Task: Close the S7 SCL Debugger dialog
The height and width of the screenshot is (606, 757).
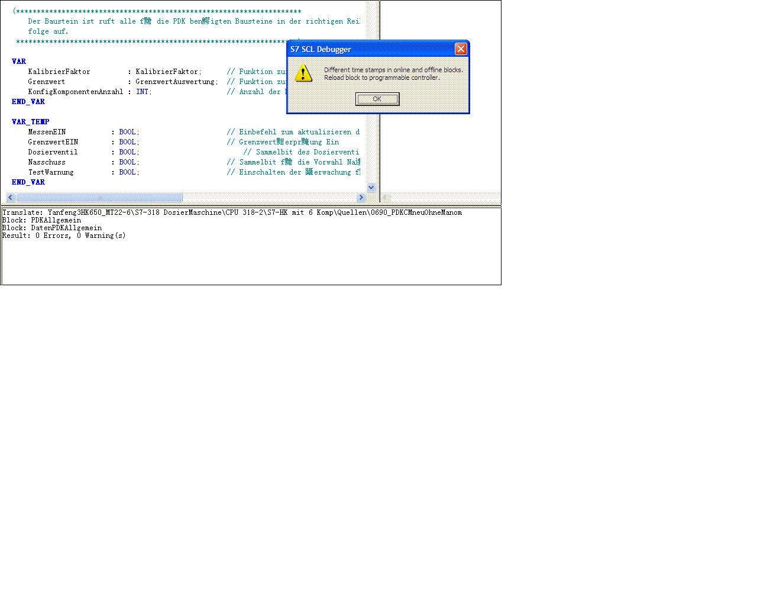Action: coord(461,49)
